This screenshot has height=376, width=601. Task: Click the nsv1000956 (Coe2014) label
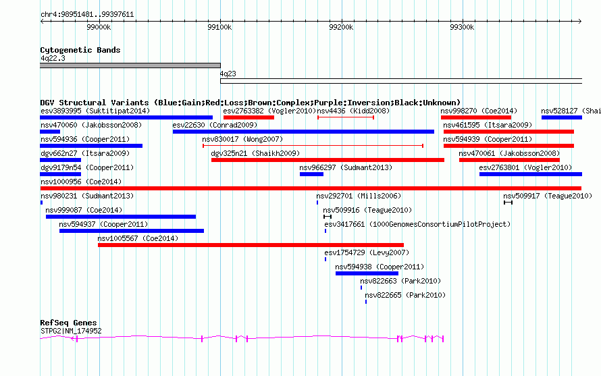81,182
